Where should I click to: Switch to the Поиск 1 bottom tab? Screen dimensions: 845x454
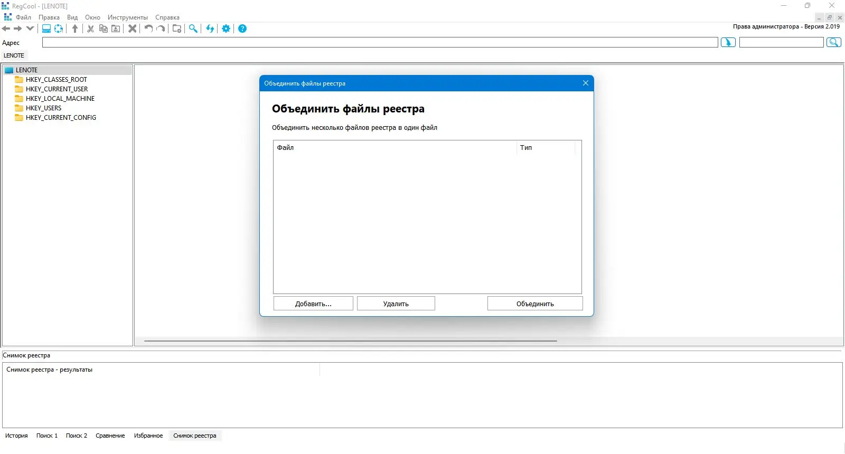[x=47, y=436]
